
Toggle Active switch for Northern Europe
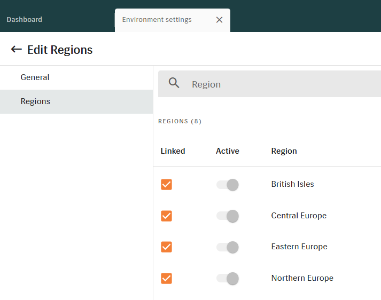(228, 279)
